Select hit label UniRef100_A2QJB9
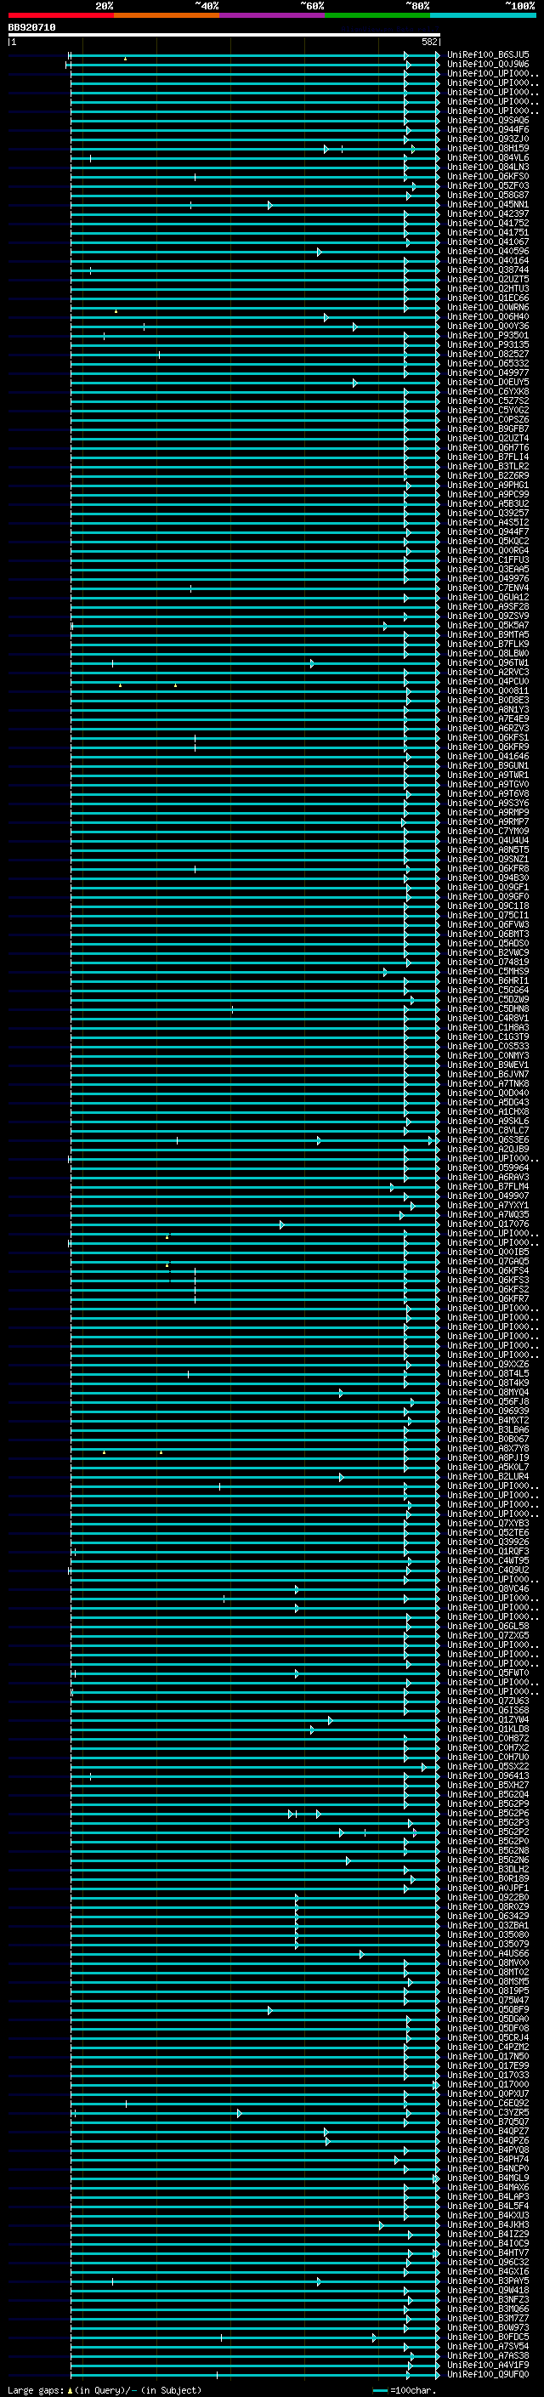 488,1150
